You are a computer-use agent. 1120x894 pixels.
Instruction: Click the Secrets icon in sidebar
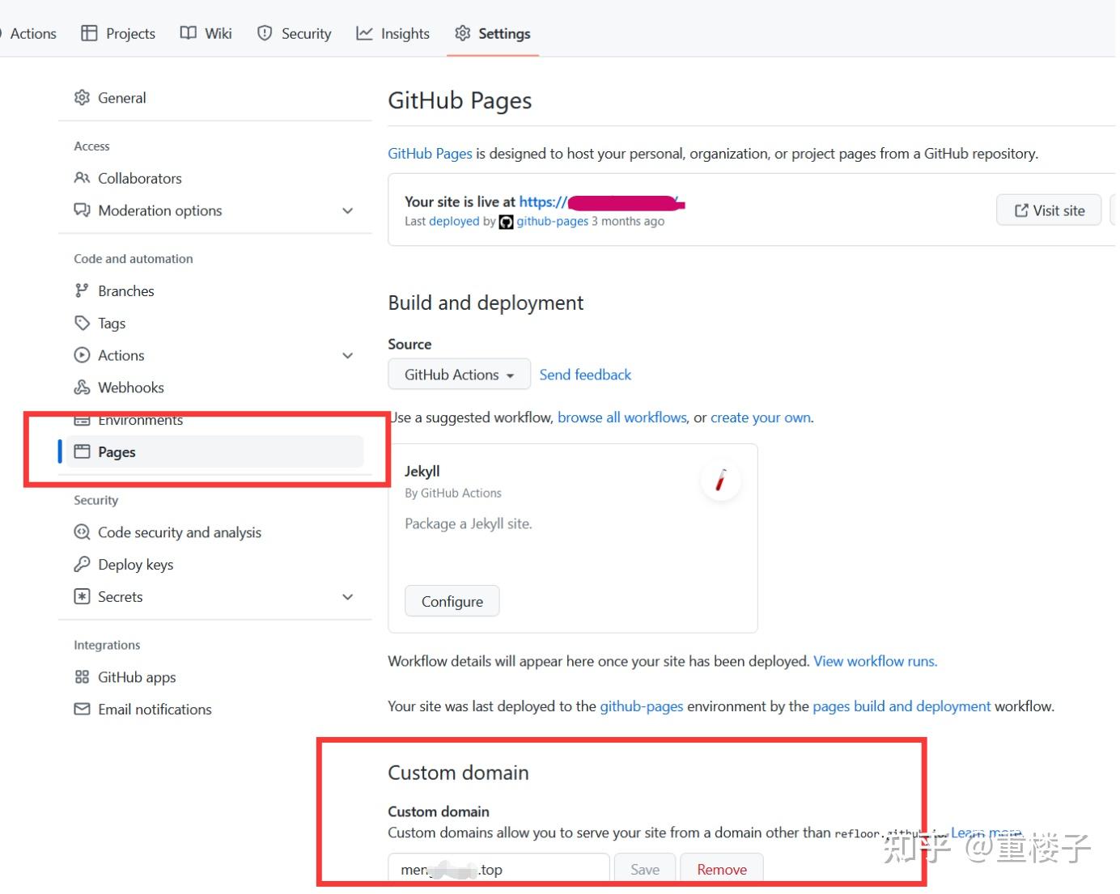click(x=82, y=596)
